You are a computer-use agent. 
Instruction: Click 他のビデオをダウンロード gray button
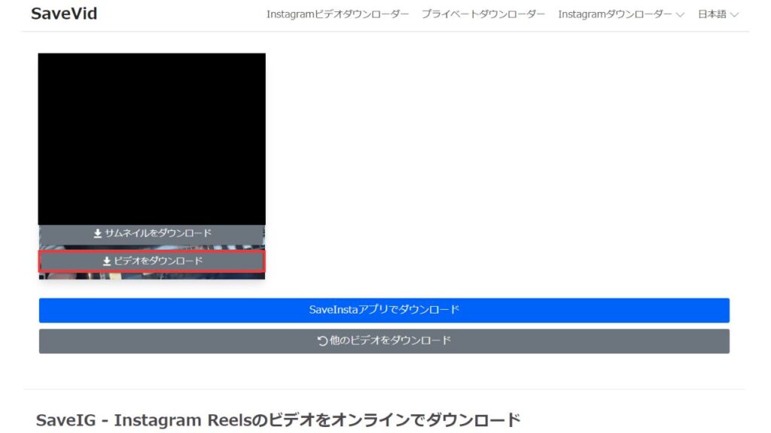(x=384, y=341)
